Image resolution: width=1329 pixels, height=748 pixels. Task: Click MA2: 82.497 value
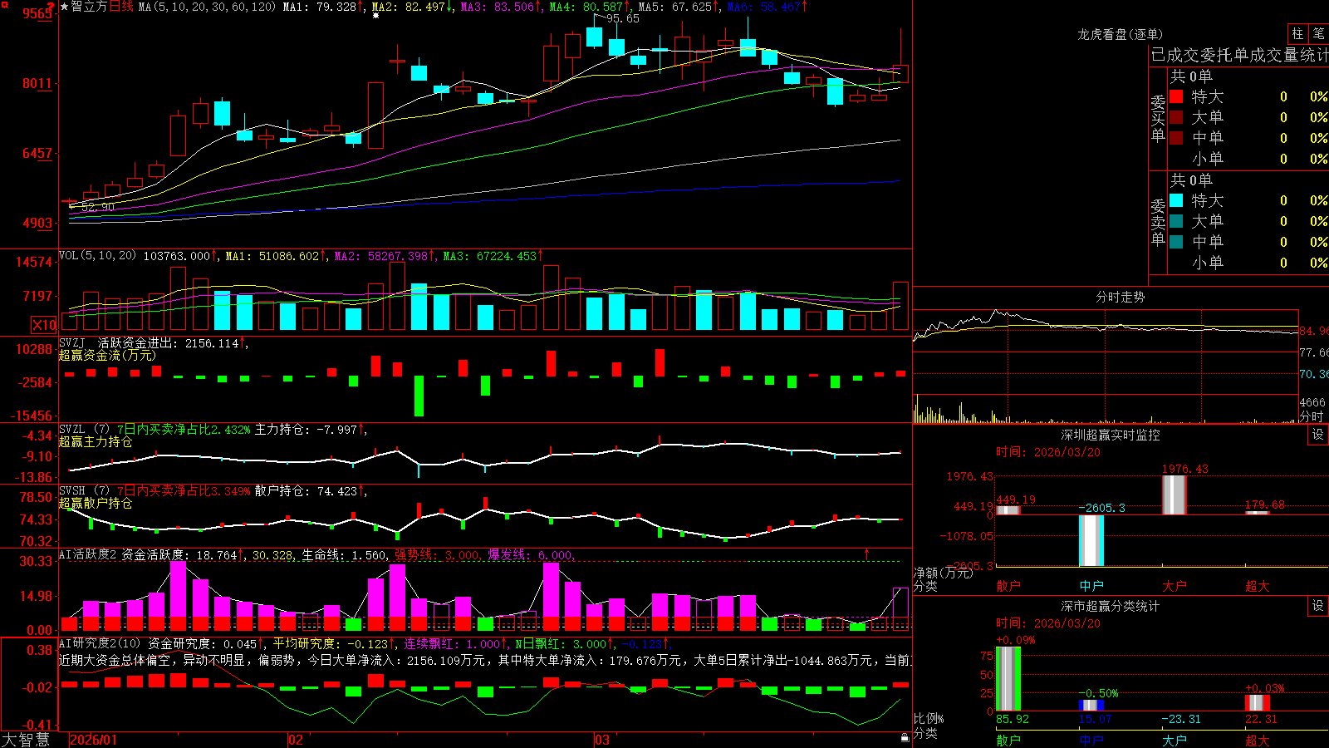point(408,7)
